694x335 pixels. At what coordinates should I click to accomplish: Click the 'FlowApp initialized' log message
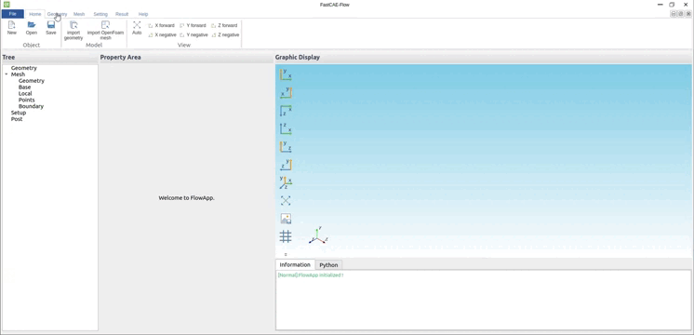(x=311, y=275)
